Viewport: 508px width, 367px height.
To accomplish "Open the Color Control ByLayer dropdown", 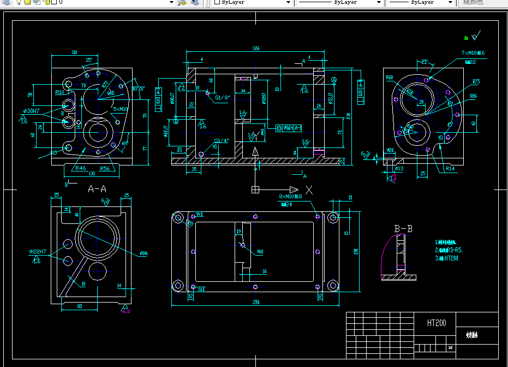I will [288, 3].
